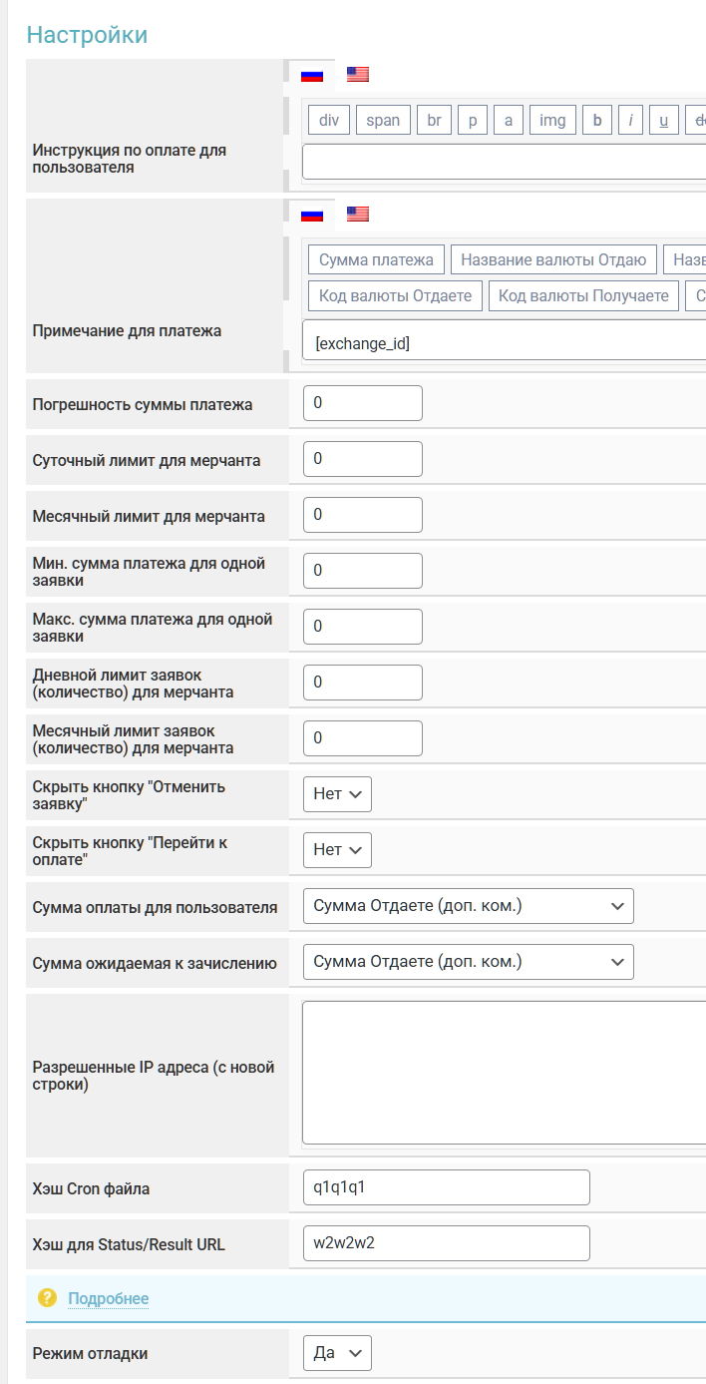Insert 'Код валюты Отдаете' tag button

(396, 296)
